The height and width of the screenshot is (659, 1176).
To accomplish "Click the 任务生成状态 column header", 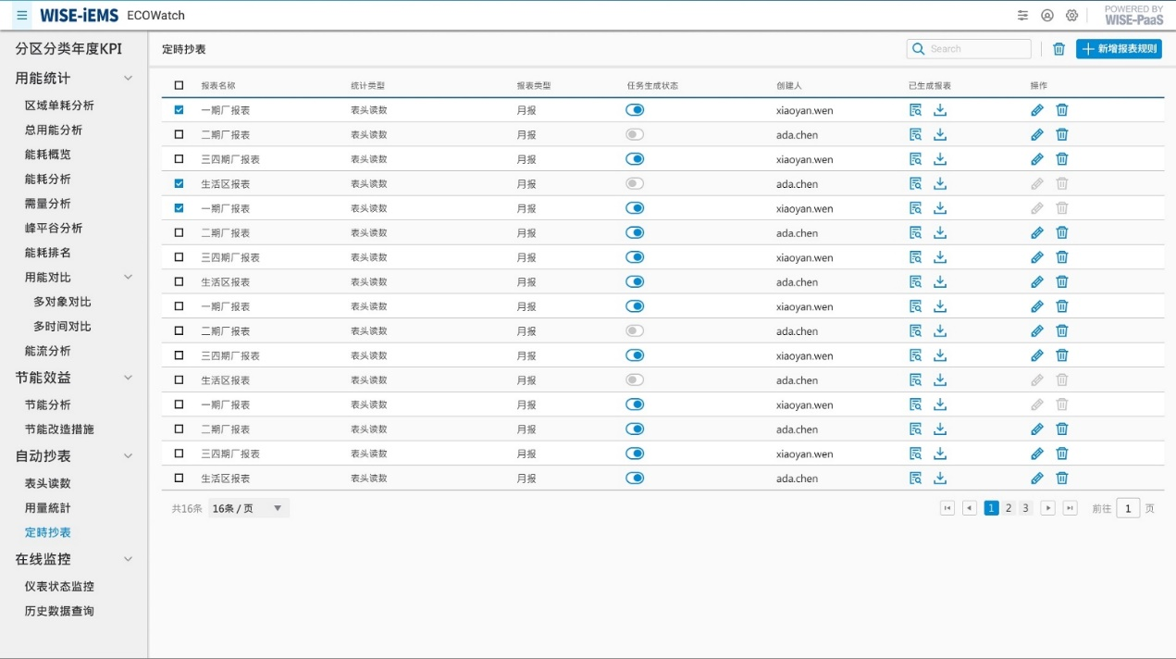I will 652,85.
